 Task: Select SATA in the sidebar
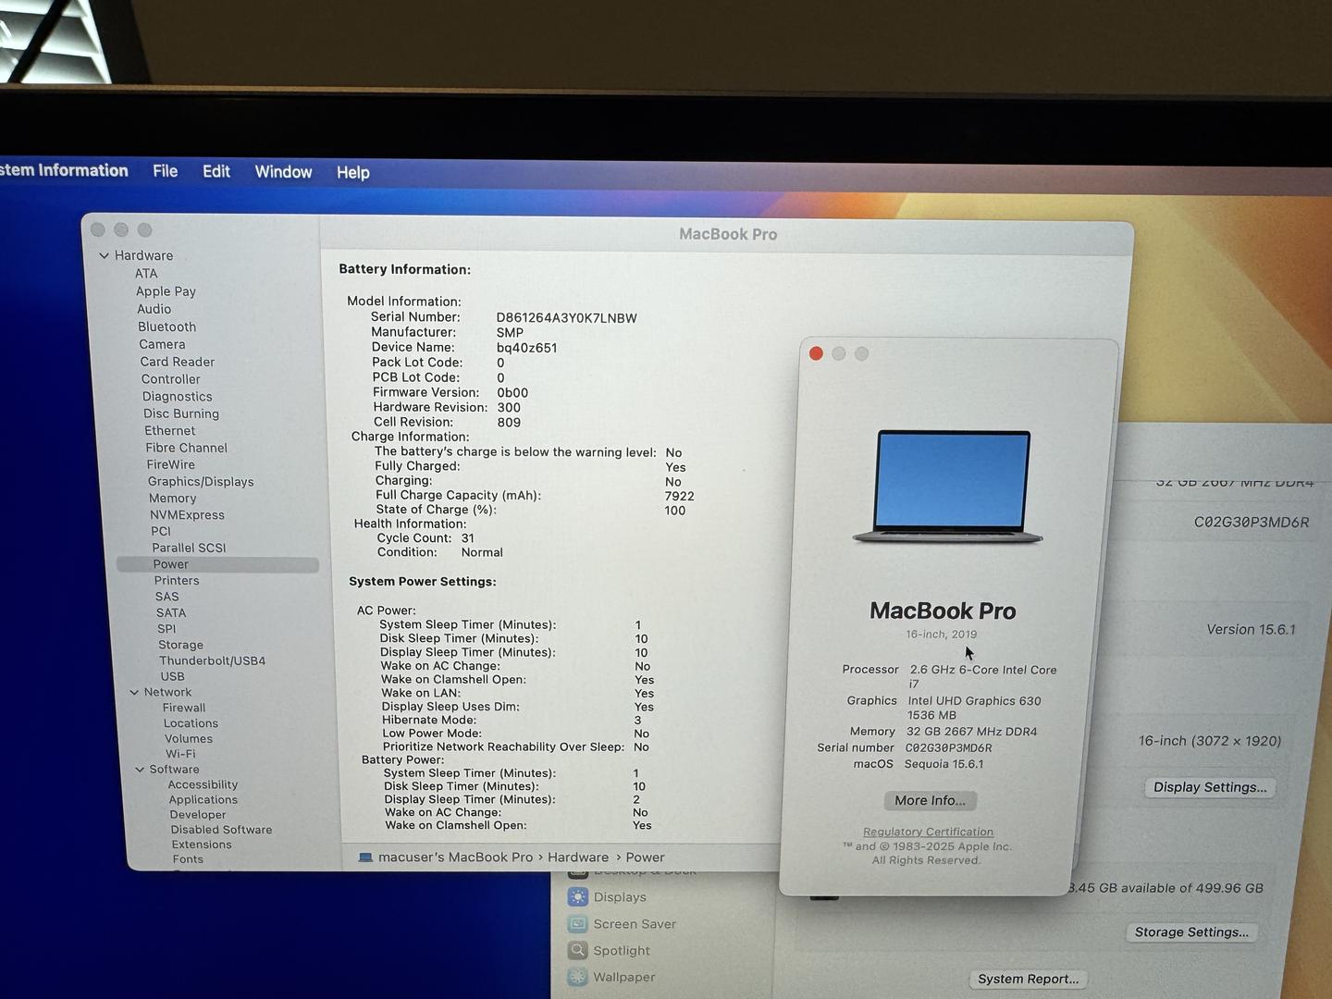[x=171, y=612]
